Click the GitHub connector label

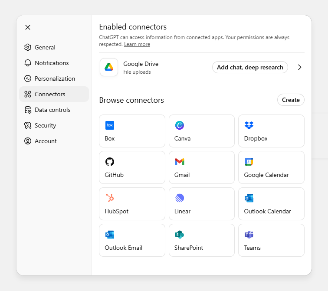(x=114, y=175)
